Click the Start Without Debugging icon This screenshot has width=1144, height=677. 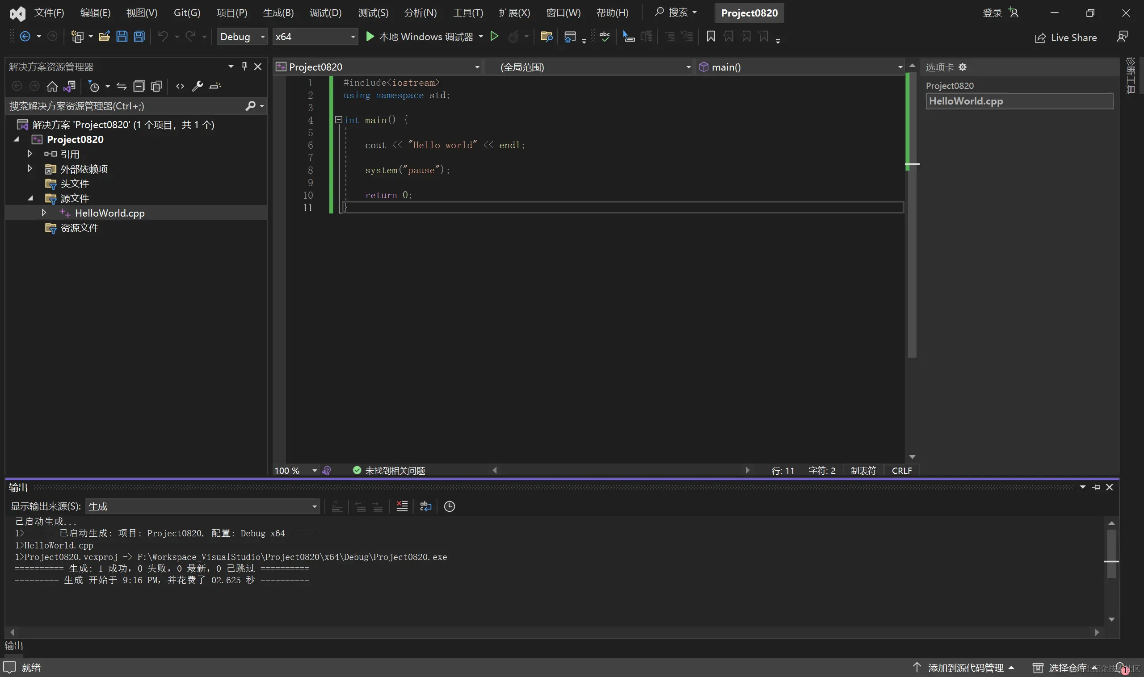point(494,36)
